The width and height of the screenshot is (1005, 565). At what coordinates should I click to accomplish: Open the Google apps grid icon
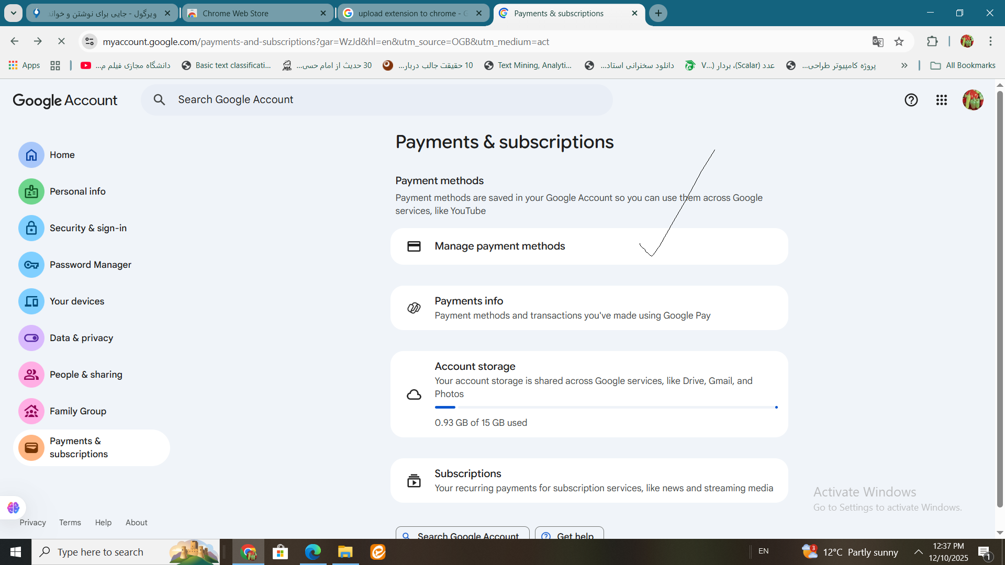coord(941,100)
